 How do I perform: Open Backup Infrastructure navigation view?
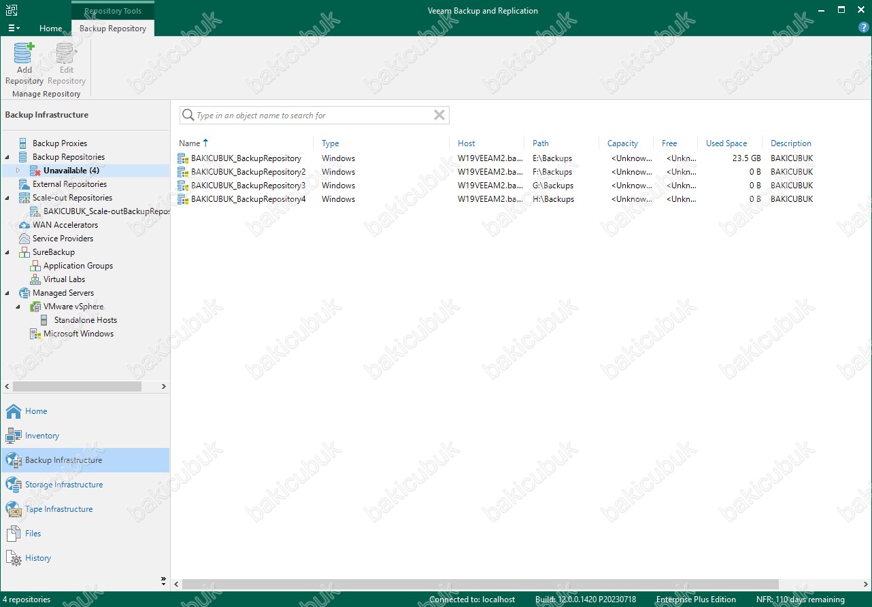(85, 460)
